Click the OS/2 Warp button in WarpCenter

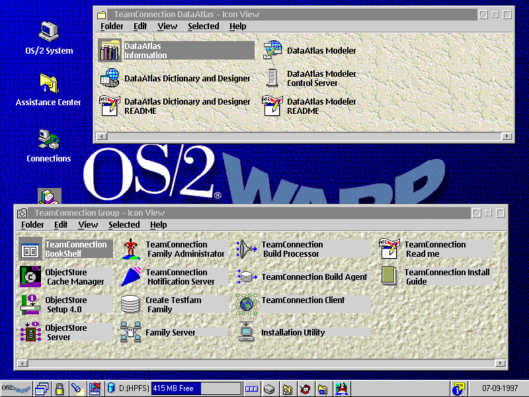click(x=16, y=389)
